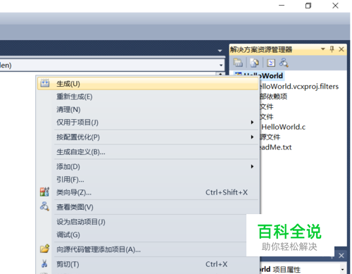
Task: Click the 项目属性 text in the Properties panel
Action: [287, 270]
